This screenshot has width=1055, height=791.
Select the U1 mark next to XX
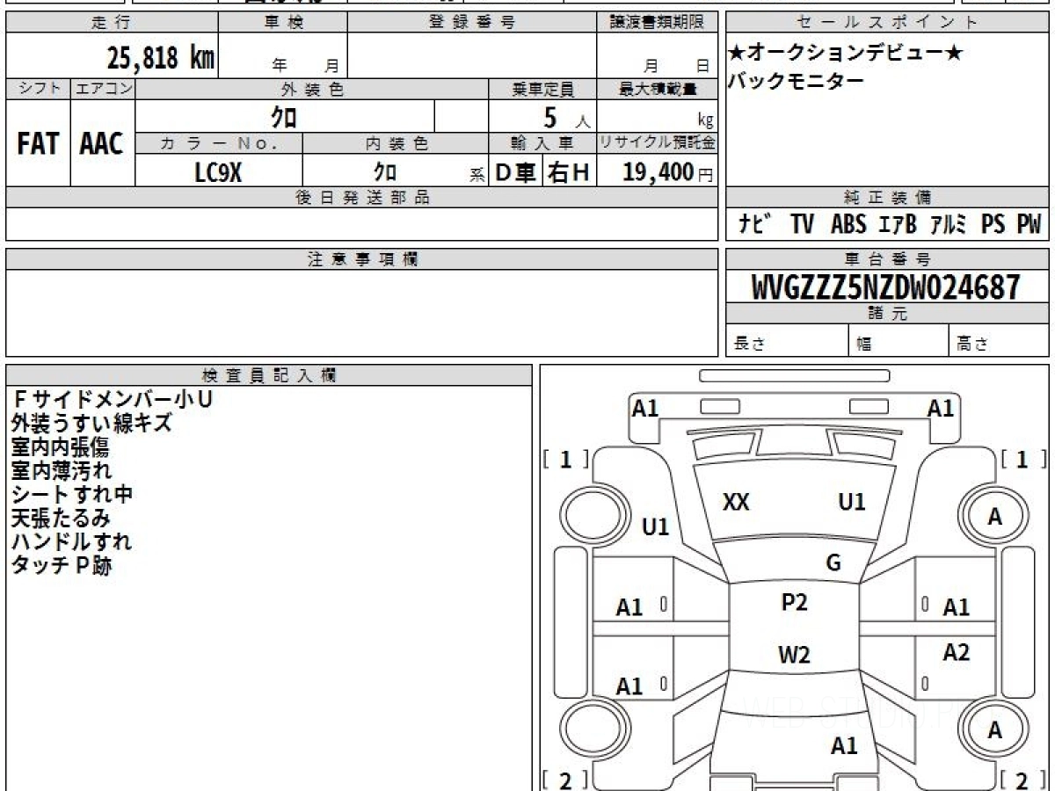click(852, 502)
